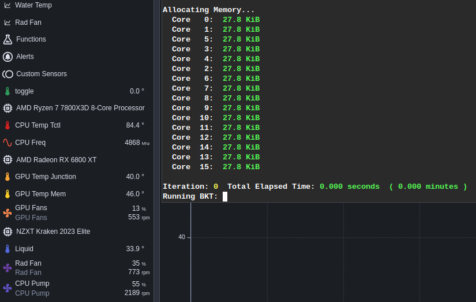
Task: Click the terminal cursor after Running BKT
Action: [x=225, y=196]
